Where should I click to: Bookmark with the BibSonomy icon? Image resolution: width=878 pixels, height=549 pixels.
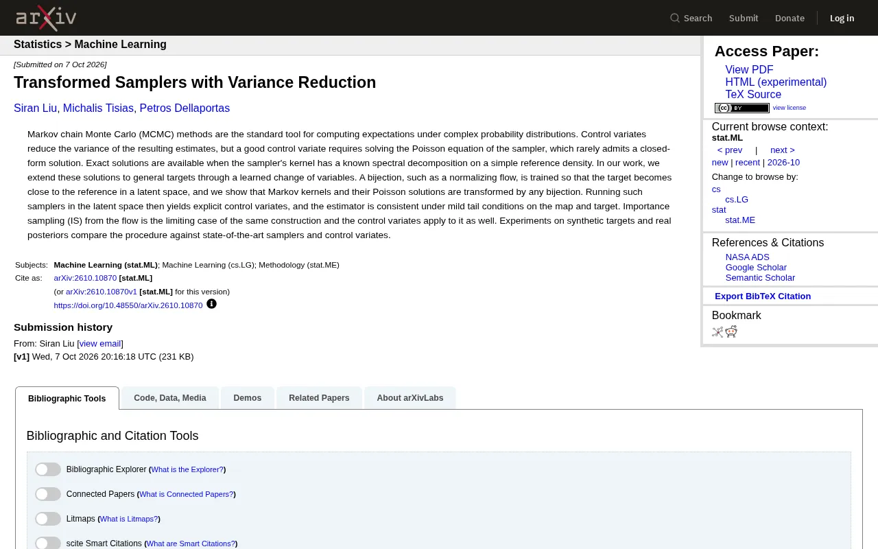[717, 332]
